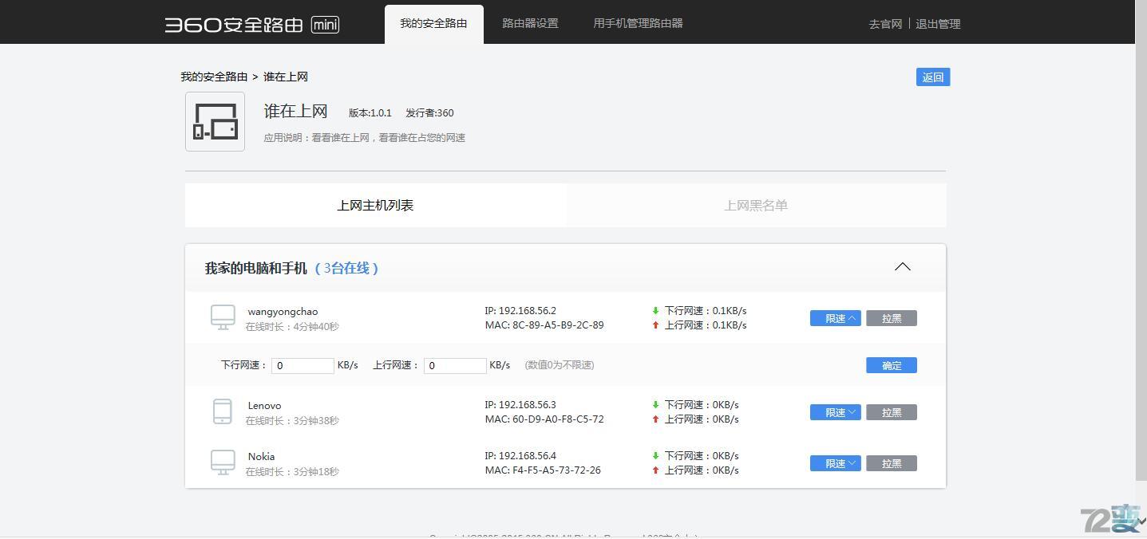
Task: Click the 下行网速 input field
Action: pos(303,364)
